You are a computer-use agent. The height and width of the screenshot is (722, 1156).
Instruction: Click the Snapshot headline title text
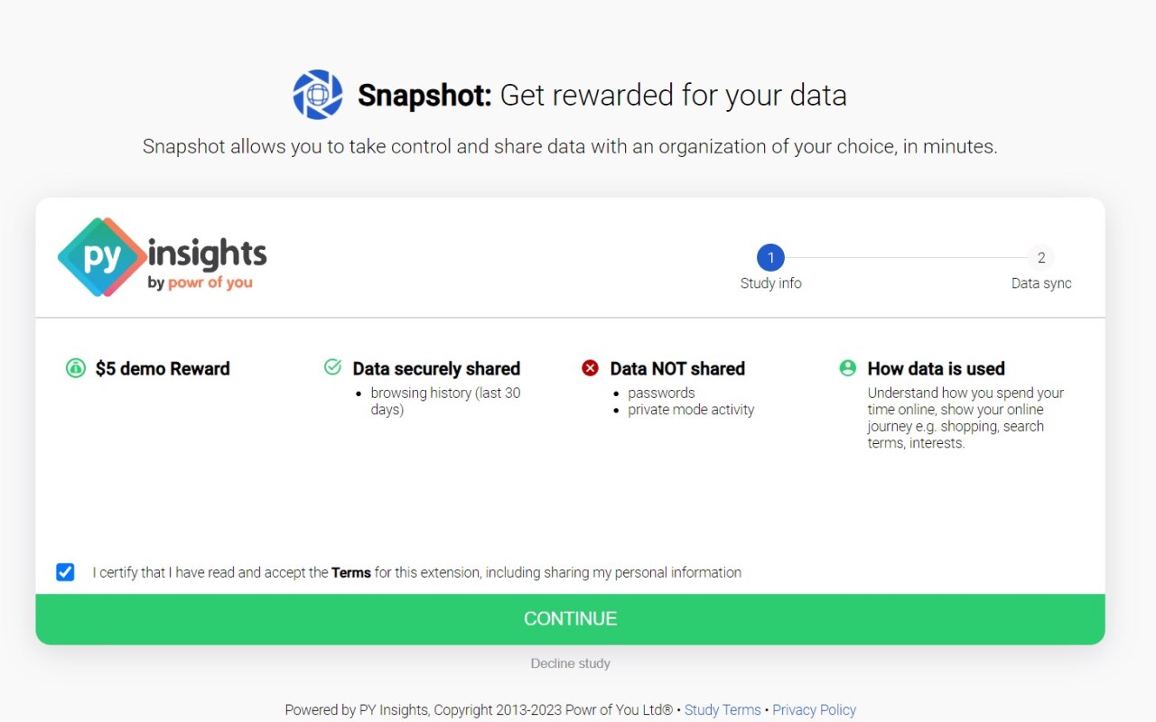click(x=601, y=95)
